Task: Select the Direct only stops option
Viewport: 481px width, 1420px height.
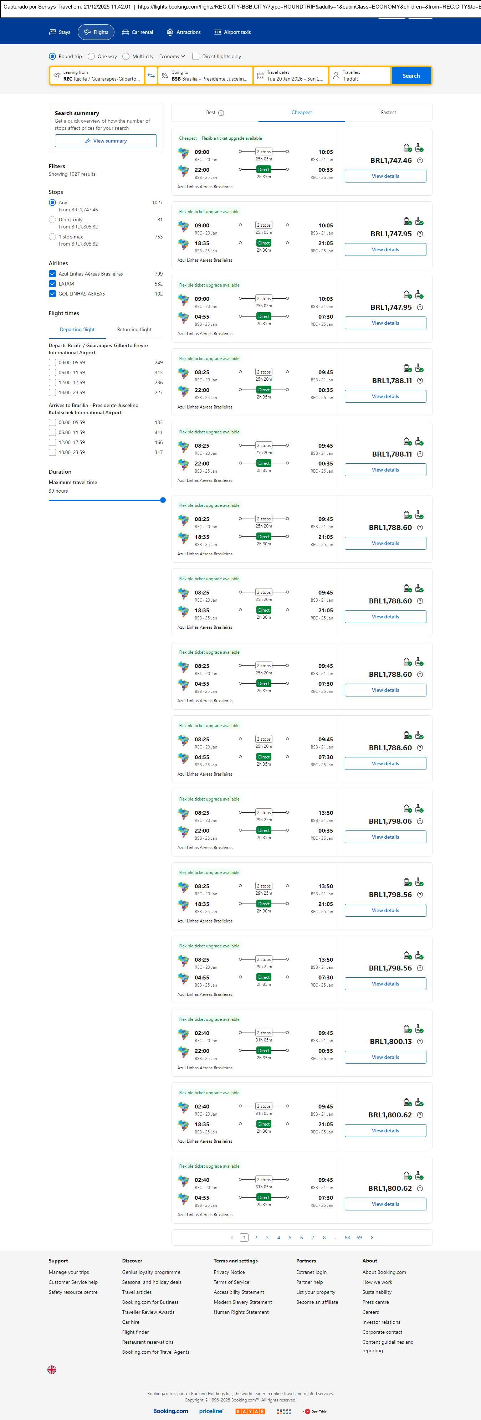Action: click(x=52, y=220)
